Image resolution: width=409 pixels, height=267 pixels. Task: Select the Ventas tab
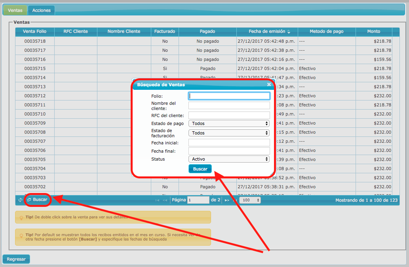tap(15, 10)
